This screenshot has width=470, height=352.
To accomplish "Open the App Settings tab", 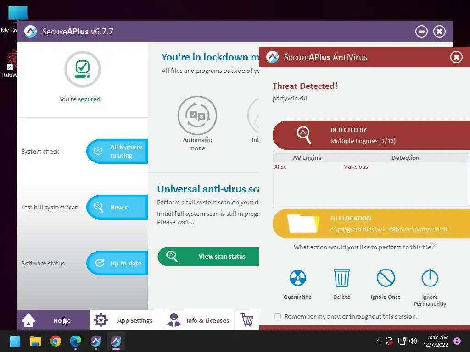I will coord(126,320).
